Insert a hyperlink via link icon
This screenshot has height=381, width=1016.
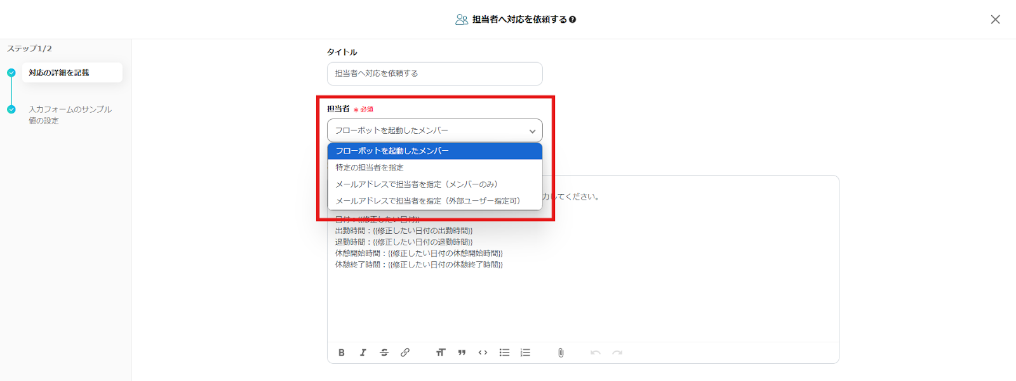point(405,352)
